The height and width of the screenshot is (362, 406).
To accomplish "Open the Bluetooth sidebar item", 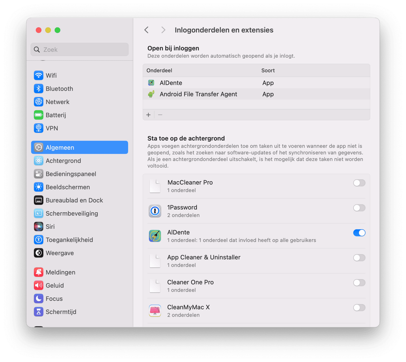I will [x=79, y=88].
